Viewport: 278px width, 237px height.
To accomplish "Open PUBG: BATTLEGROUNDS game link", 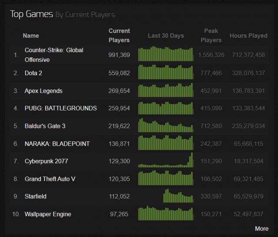I will pos(61,108).
